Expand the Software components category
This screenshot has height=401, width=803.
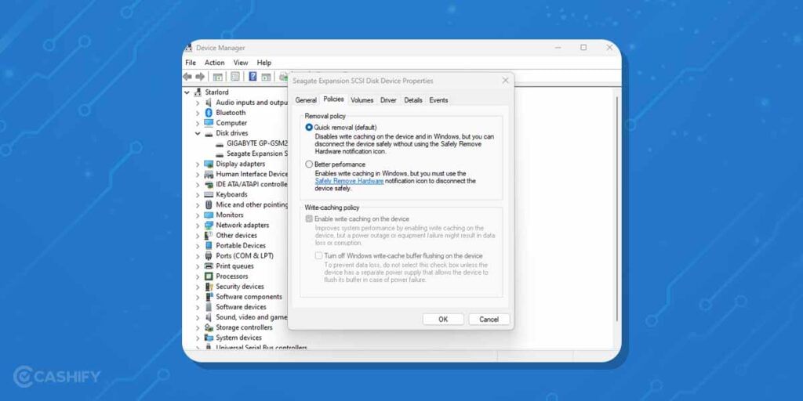pyautogui.click(x=198, y=297)
